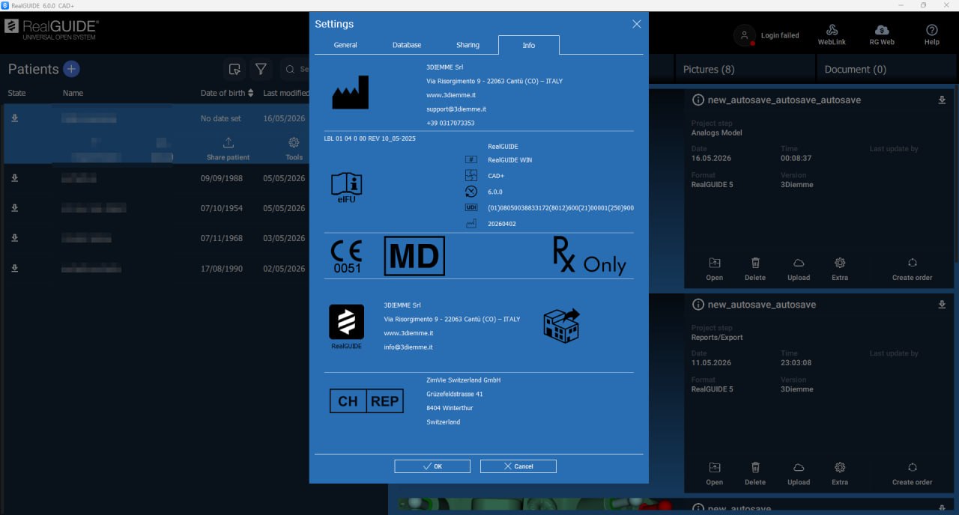The height and width of the screenshot is (515, 959).
Task: Upload the new_autosave_autosave_autosave project
Action: [x=799, y=269]
